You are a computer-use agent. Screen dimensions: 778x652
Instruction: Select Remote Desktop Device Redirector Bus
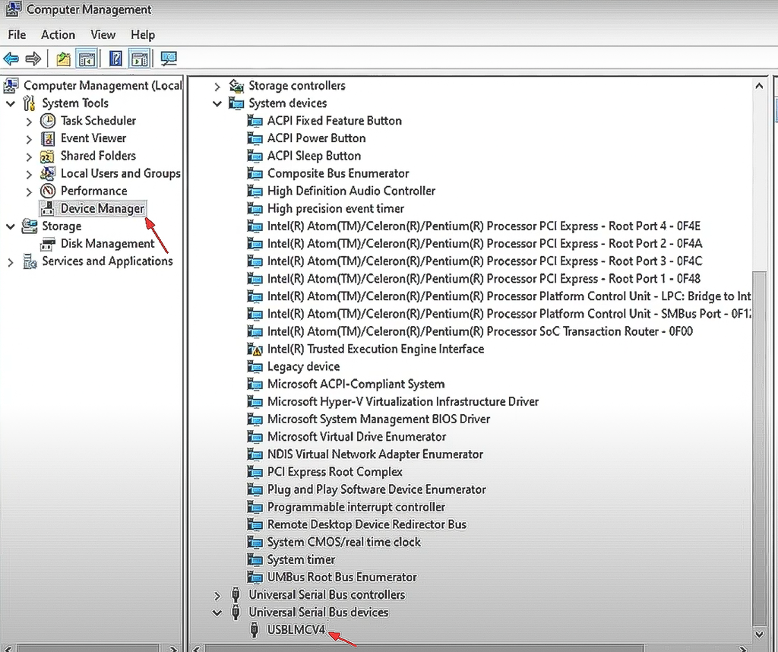[x=367, y=524]
